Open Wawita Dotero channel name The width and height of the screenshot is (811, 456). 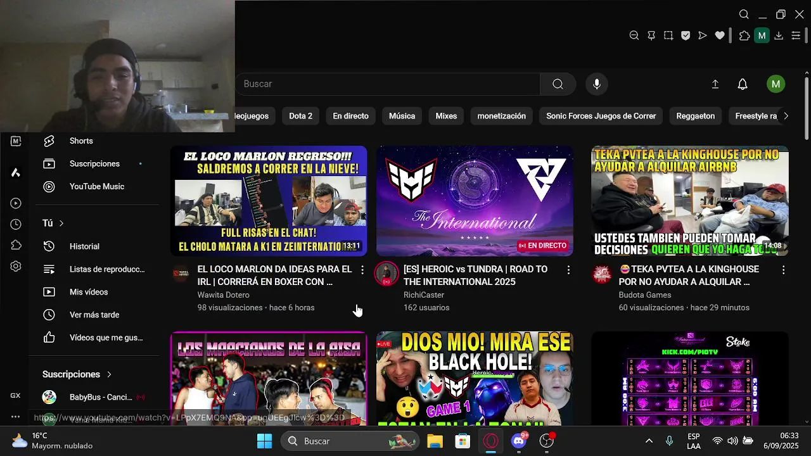[223, 295]
